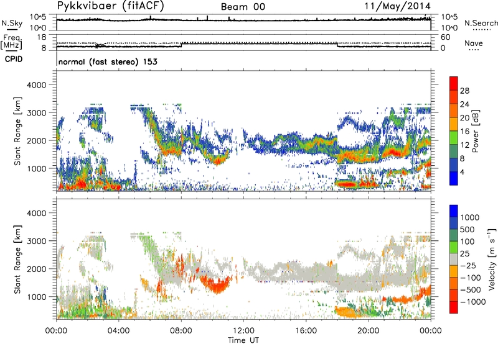Click '1000' on velocity panel range axis
498x344 pixels.
tap(37, 297)
